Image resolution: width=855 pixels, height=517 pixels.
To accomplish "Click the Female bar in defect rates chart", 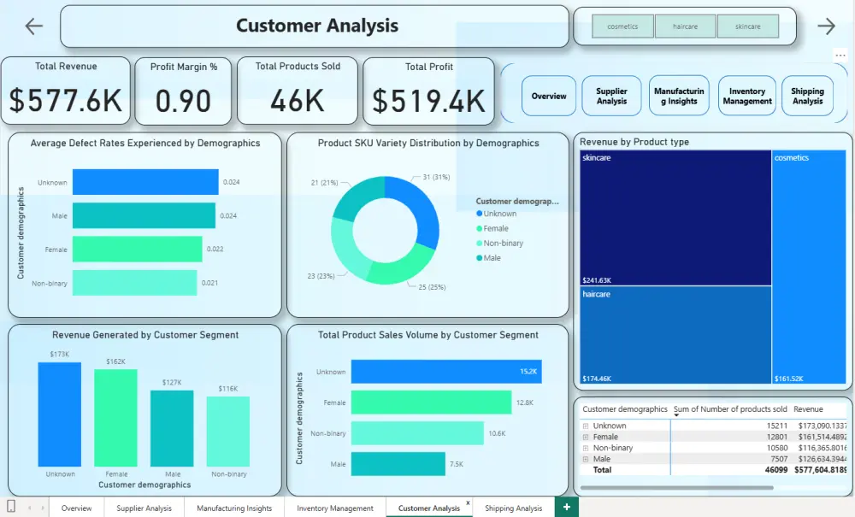I will (138, 249).
